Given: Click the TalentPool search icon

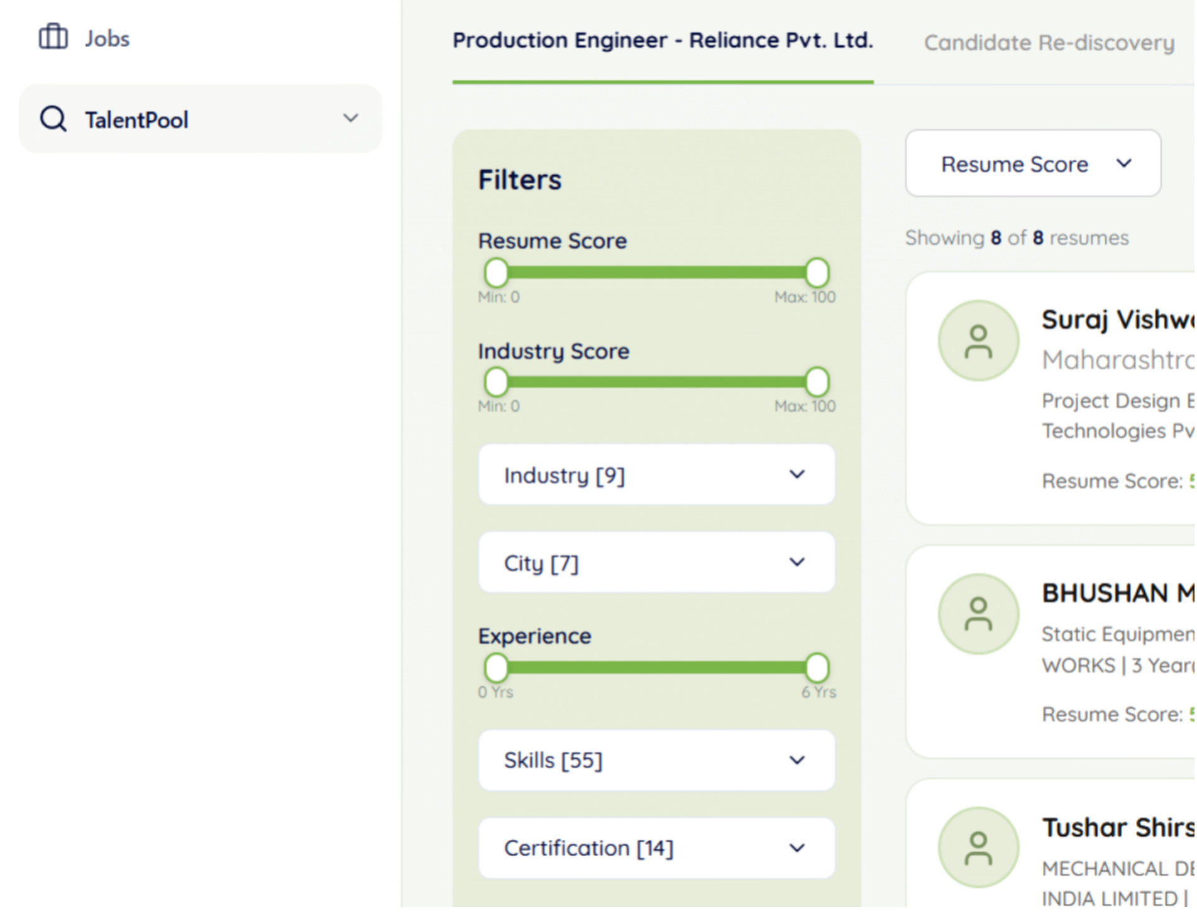Looking at the screenshot, I should click(x=53, y=119).
